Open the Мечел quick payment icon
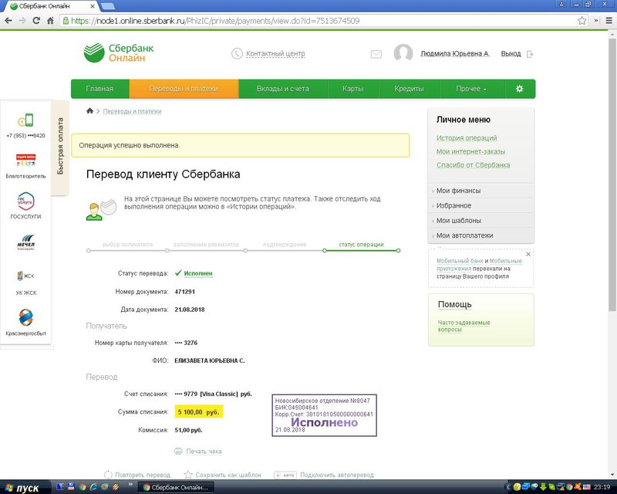 point(25,242)
